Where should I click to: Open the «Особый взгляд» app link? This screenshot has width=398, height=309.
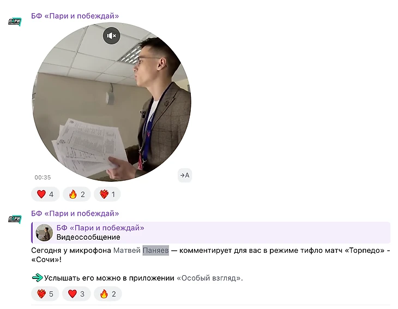click(209, 278)
